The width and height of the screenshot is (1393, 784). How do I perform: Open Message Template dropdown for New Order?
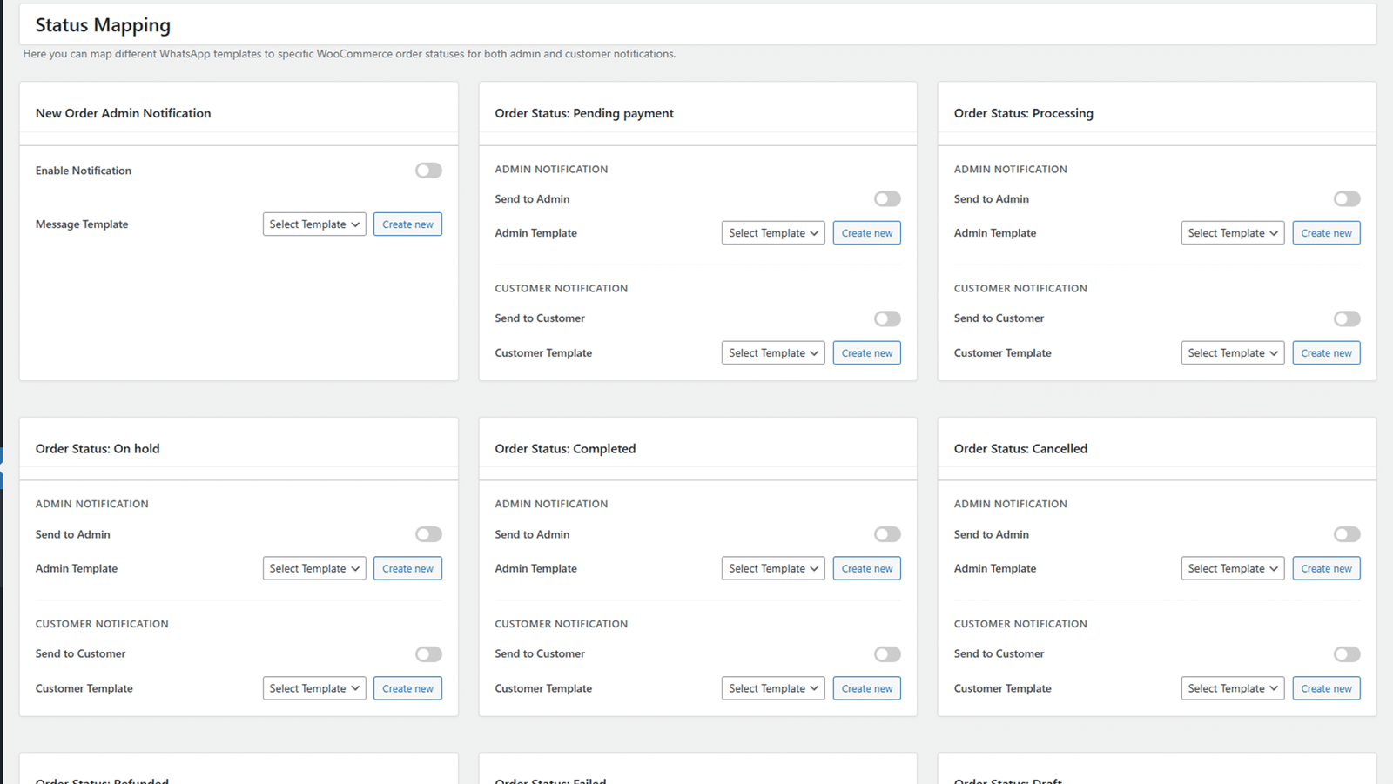tap(314, 224)
